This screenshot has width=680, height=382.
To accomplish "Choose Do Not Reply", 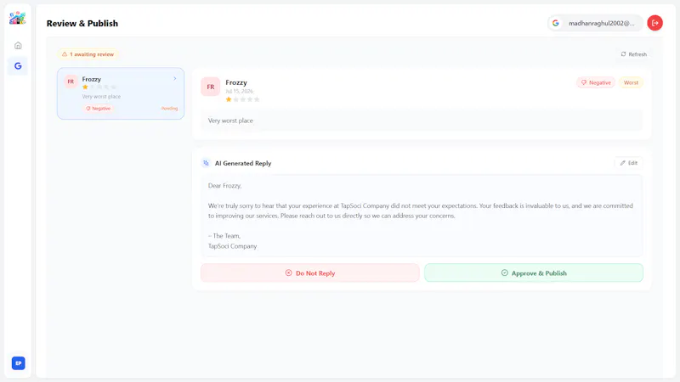I will [309, 272].
